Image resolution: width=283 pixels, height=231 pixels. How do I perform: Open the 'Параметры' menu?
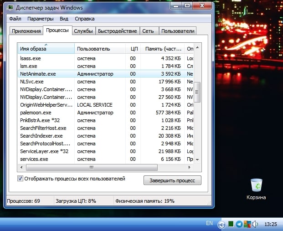[41, 19]
